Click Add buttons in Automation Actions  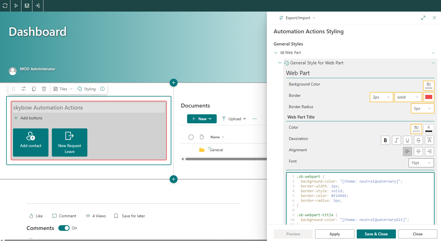pyautogui.click(x=28, y=118)
